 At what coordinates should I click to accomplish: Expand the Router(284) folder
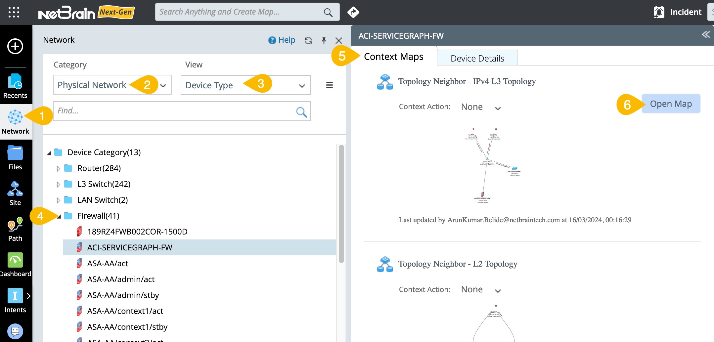click(58, 168)
